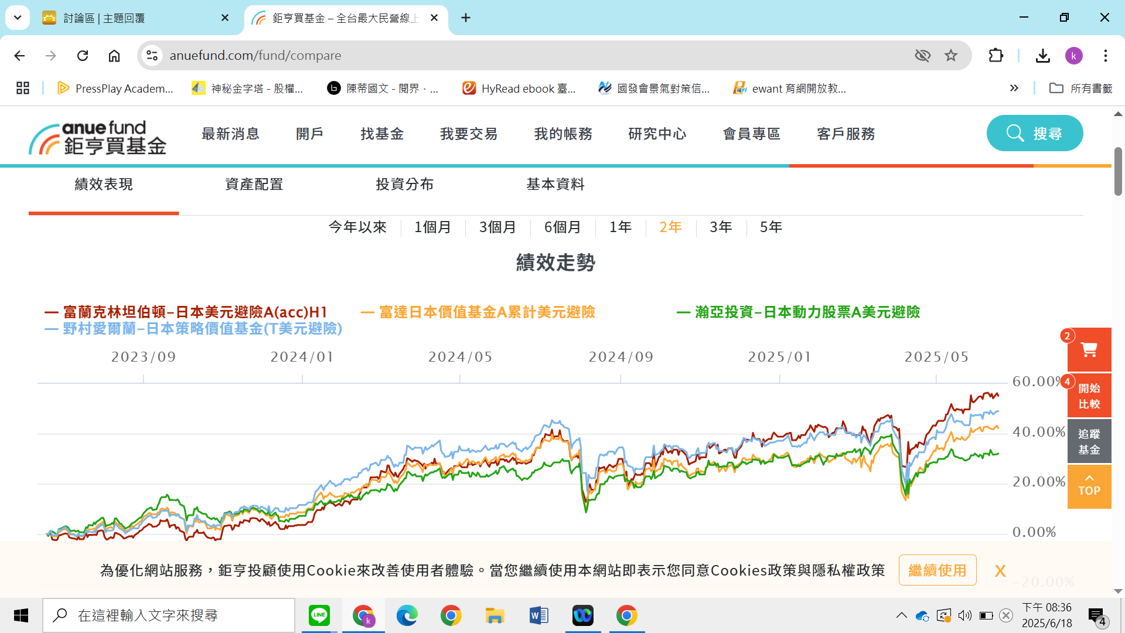Close the 討論區 主題回覆 tab
1125x633 pixels.
pyautogui.click(x=225, y=18)
